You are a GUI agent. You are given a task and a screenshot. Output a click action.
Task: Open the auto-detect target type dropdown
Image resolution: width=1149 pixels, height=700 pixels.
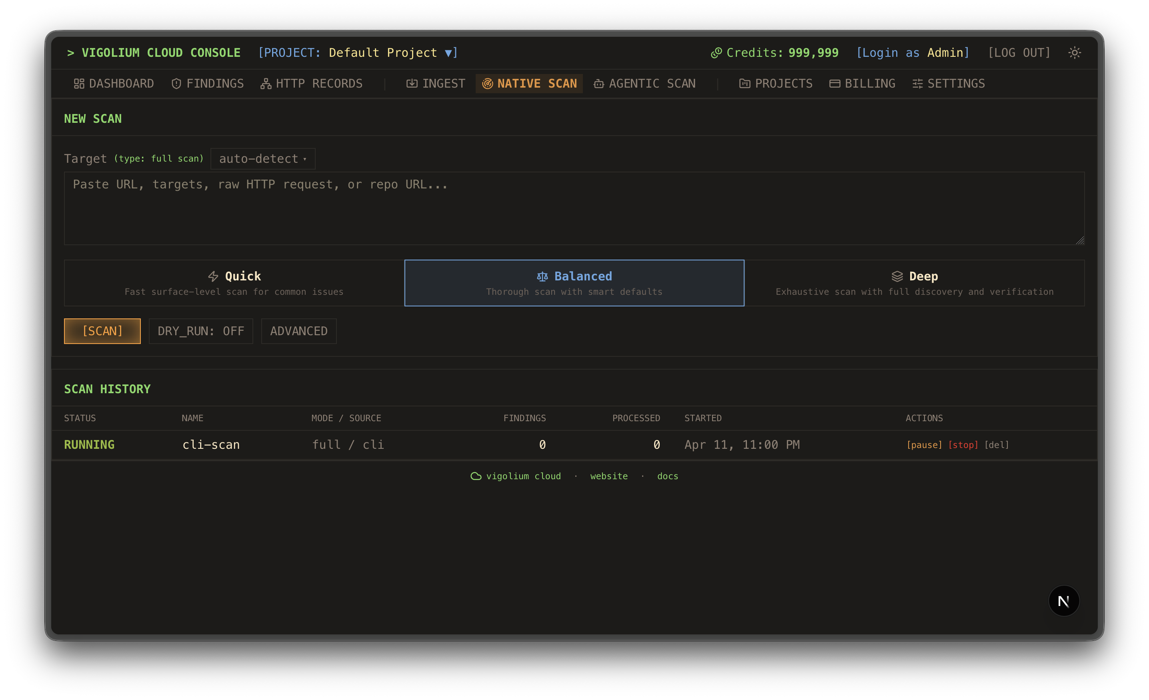[x=263, y=158]
